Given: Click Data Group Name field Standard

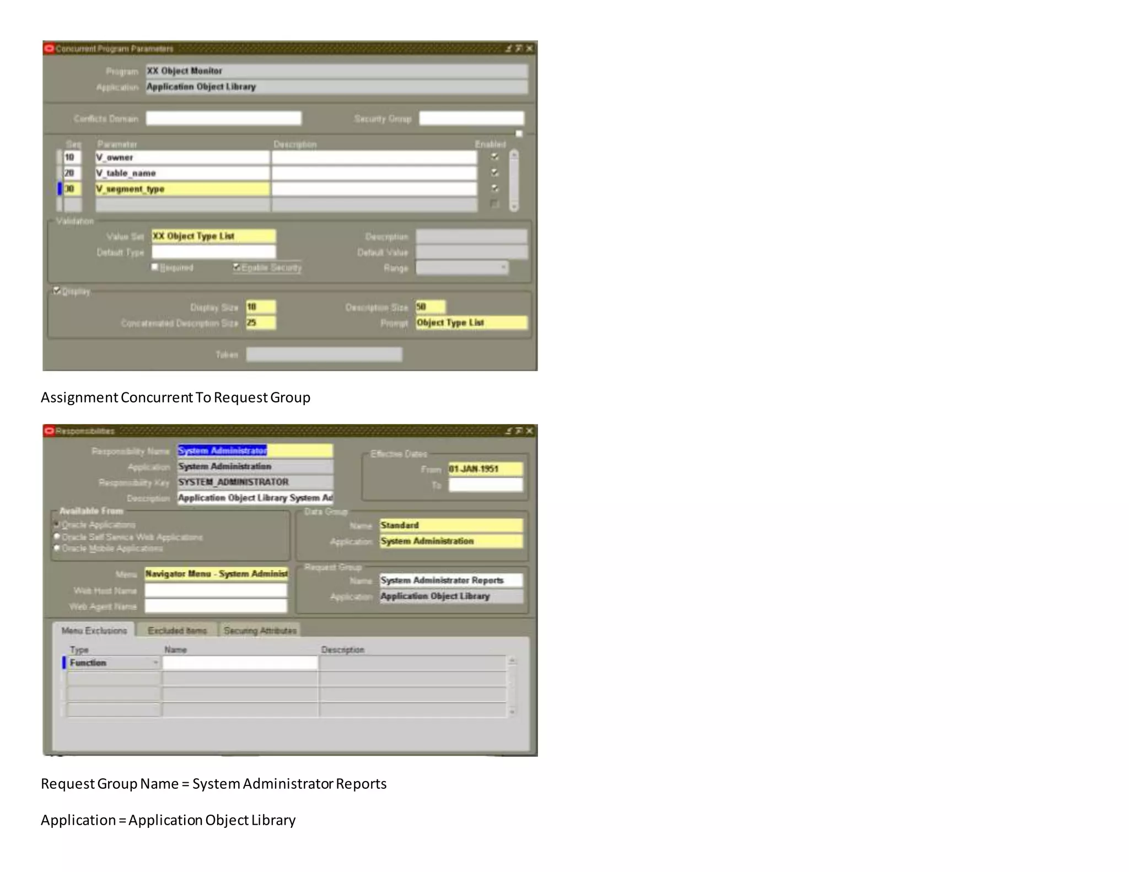Looking at the screenshot, I should [451, 525].
